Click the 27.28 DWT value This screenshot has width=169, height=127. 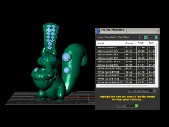pos(141,75)
